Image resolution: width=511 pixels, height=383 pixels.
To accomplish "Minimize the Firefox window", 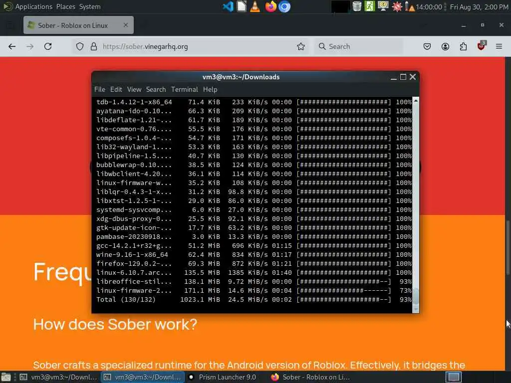I will (464, 25).
